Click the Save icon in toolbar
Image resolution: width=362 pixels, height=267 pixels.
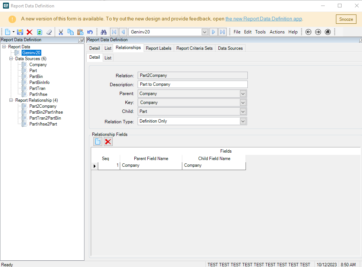click(20, 32)
